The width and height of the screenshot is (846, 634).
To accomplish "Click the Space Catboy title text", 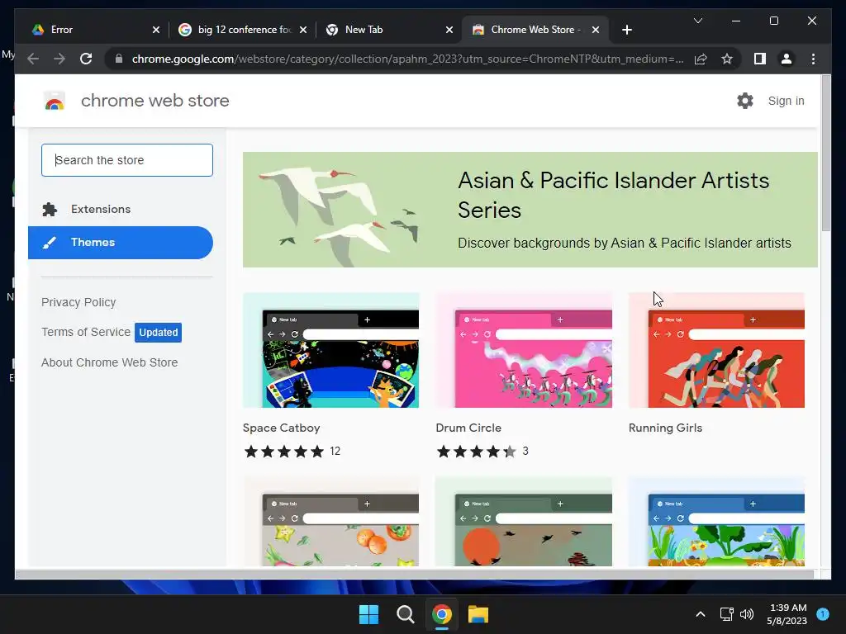I will (x=281, y=428).
